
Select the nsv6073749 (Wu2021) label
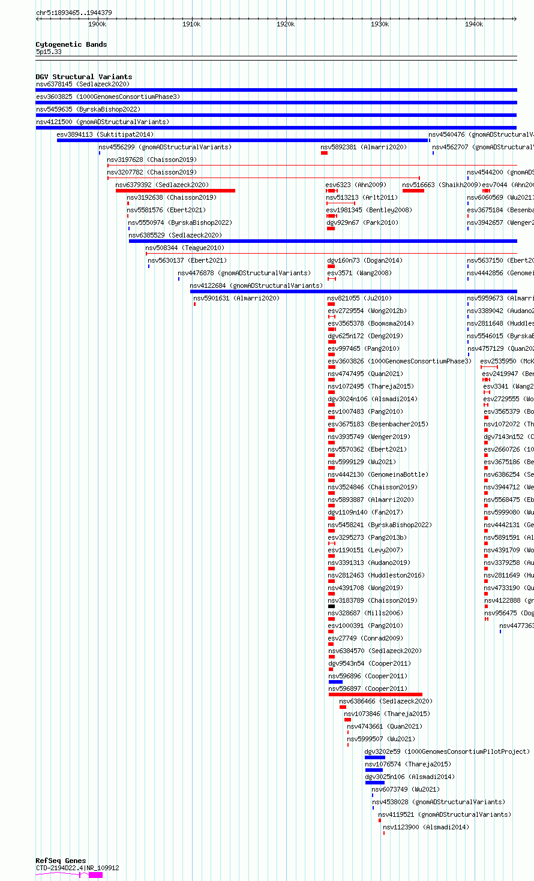(x=406, y=789)
